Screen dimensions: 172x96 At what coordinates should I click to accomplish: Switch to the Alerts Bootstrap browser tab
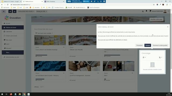coord(54,2)
